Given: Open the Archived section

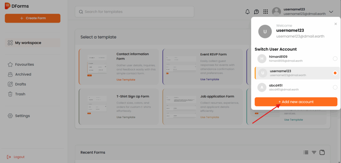Looking at the screenshot, I should 23,75.
